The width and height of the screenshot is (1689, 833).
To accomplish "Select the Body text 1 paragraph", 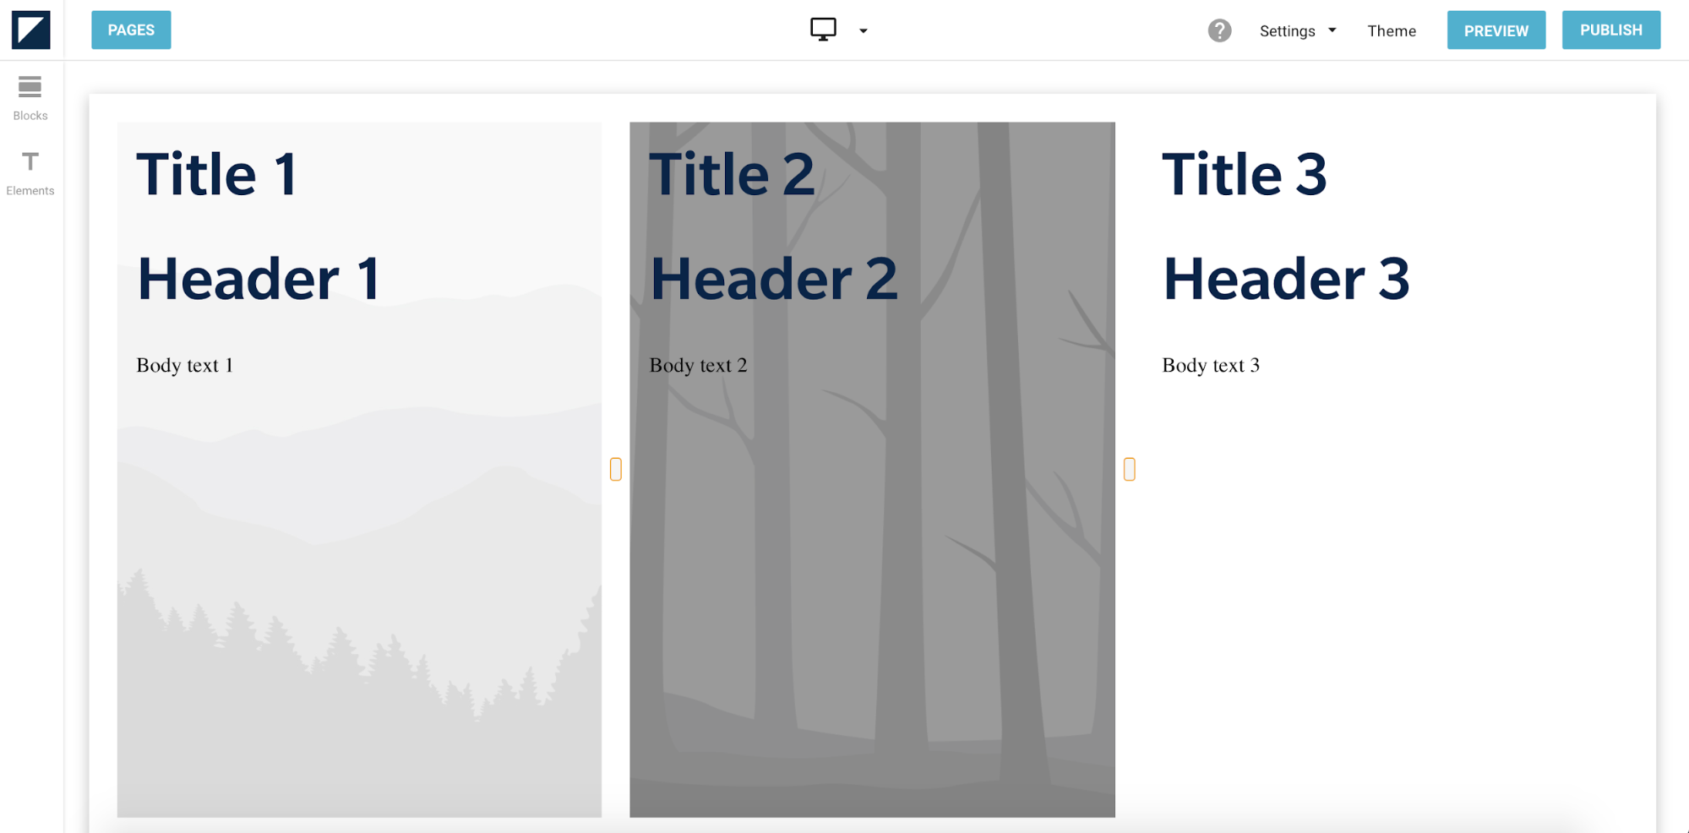I will coord(184,365).
